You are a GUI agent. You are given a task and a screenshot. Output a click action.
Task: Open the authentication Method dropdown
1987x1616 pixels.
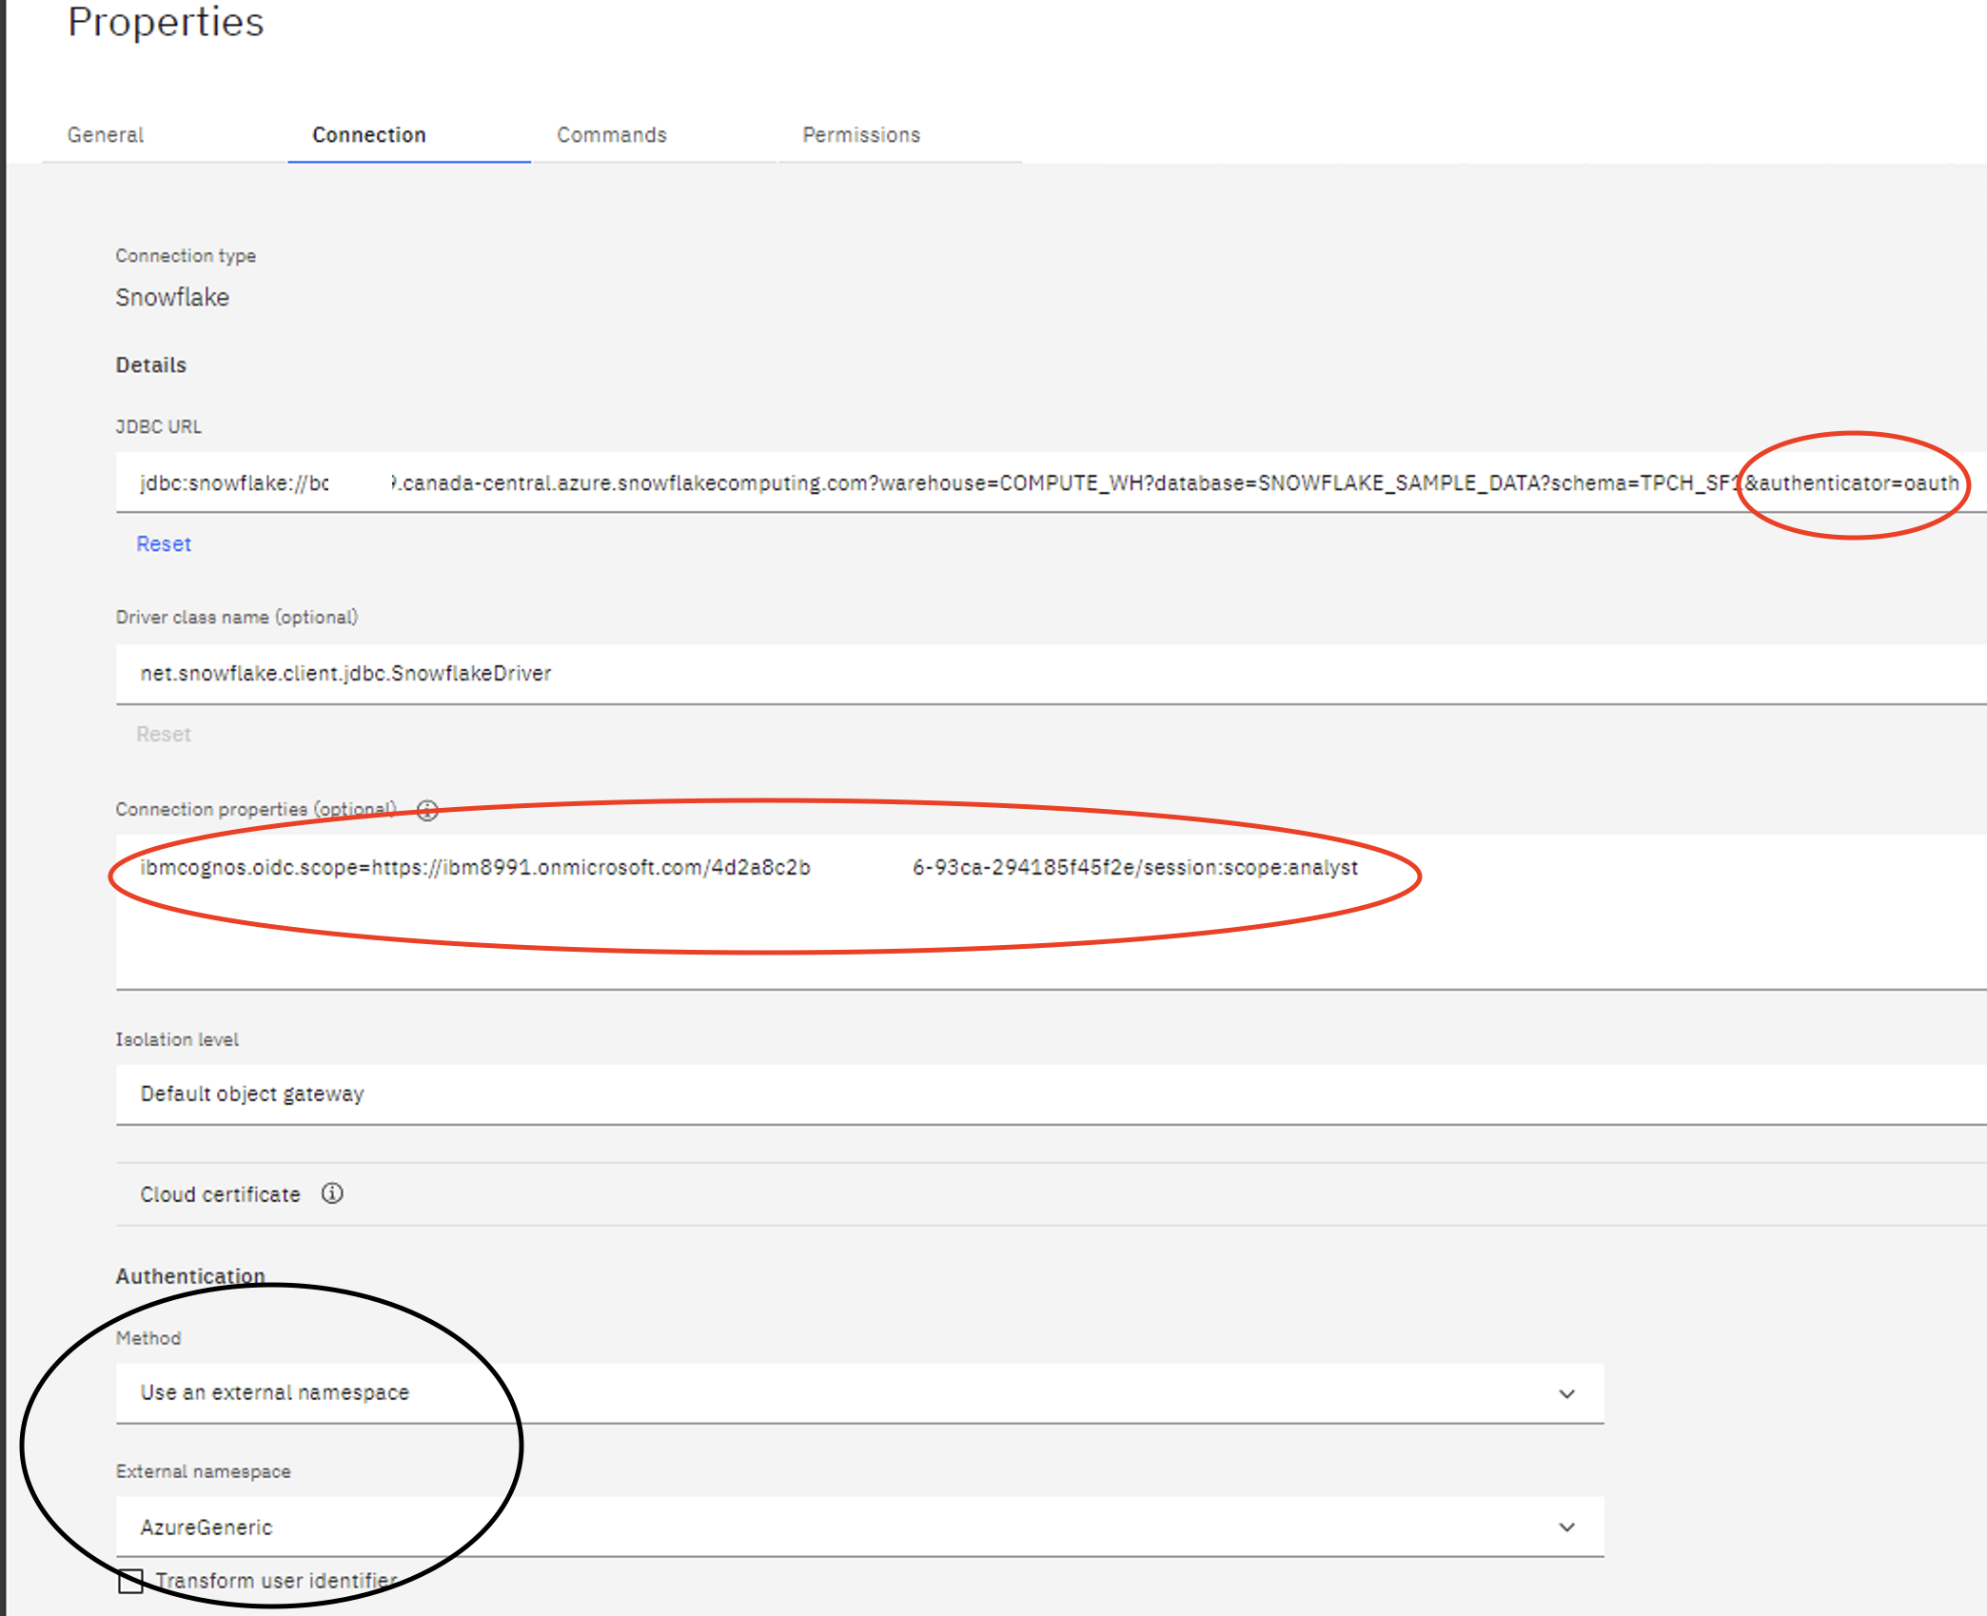[860, 1393]
